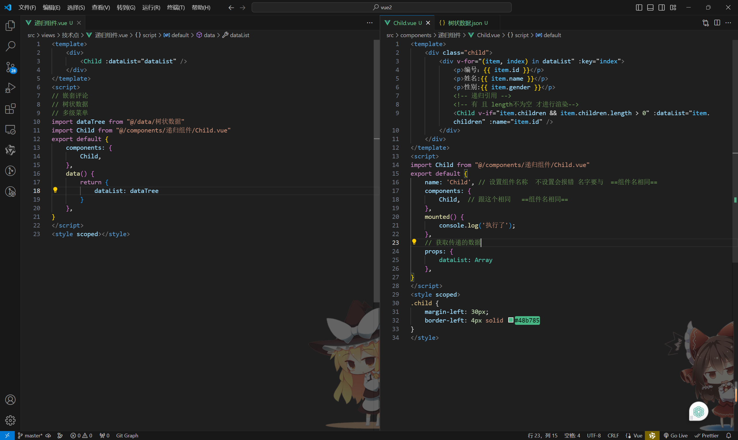Open Remote Explorer in activity bar
This screenshot has width=738, height=440.
(x=10, y=130)
